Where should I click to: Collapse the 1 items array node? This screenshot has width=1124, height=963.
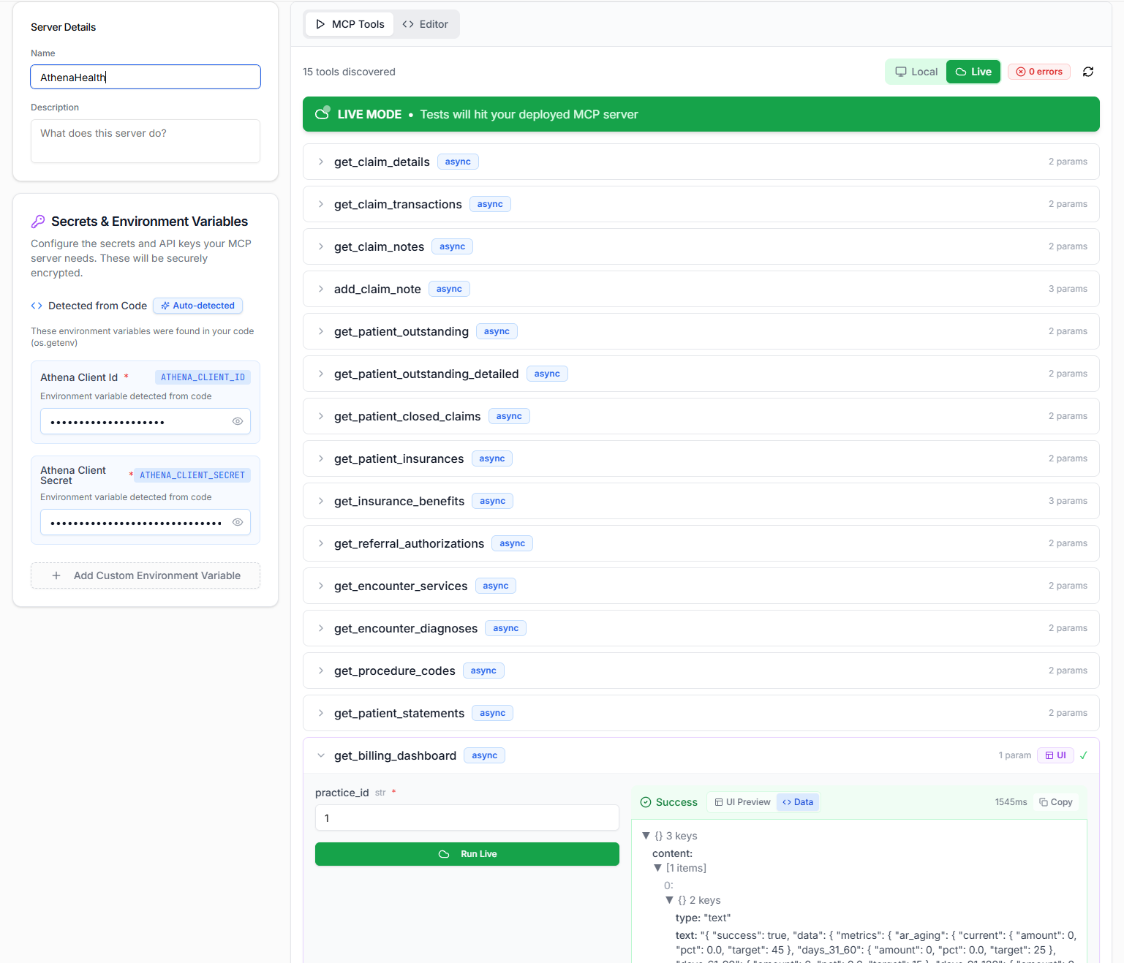pos(657,868)
